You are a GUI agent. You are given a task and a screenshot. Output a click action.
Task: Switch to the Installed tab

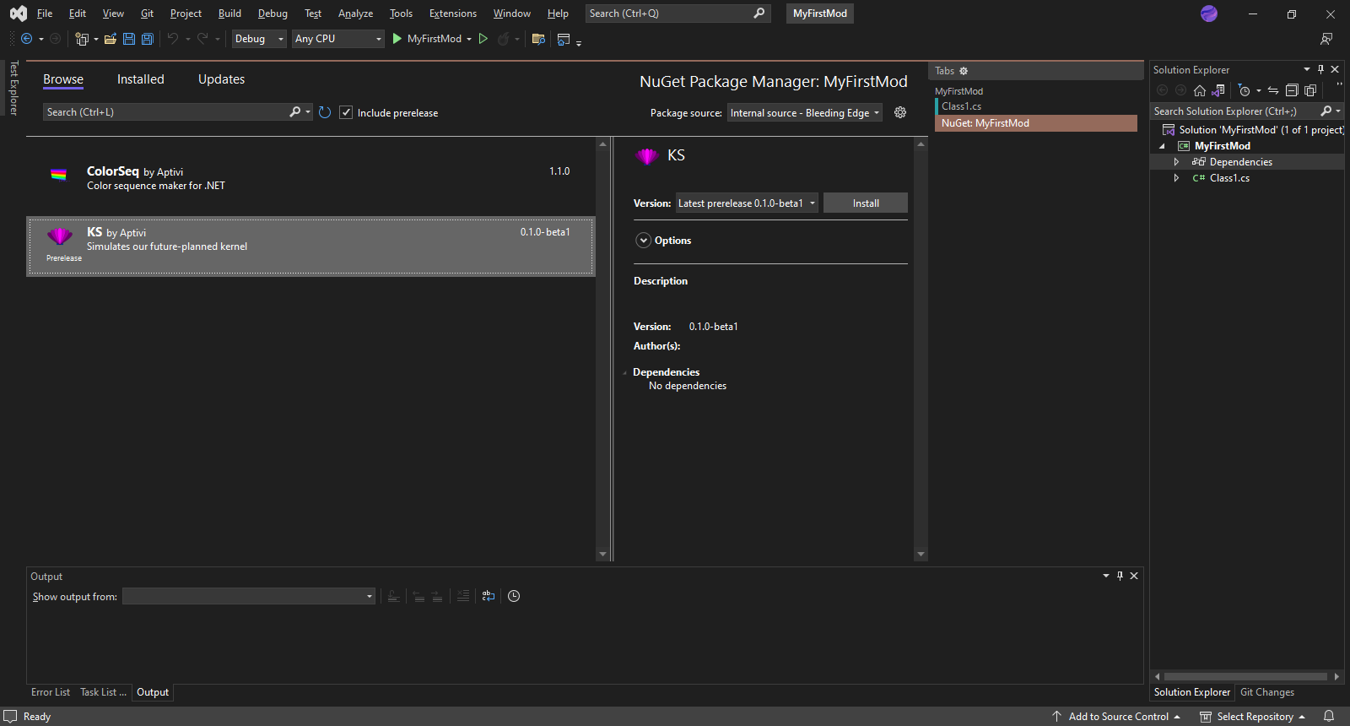pyautogui.click(x=140, y=79)
